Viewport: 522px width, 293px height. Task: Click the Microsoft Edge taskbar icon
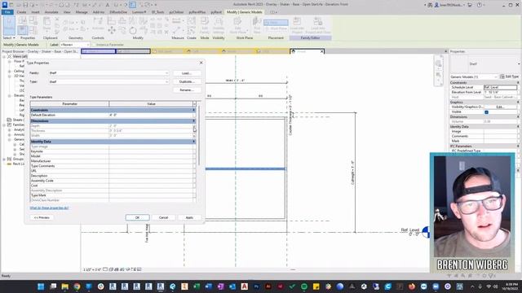coord(173,286)
